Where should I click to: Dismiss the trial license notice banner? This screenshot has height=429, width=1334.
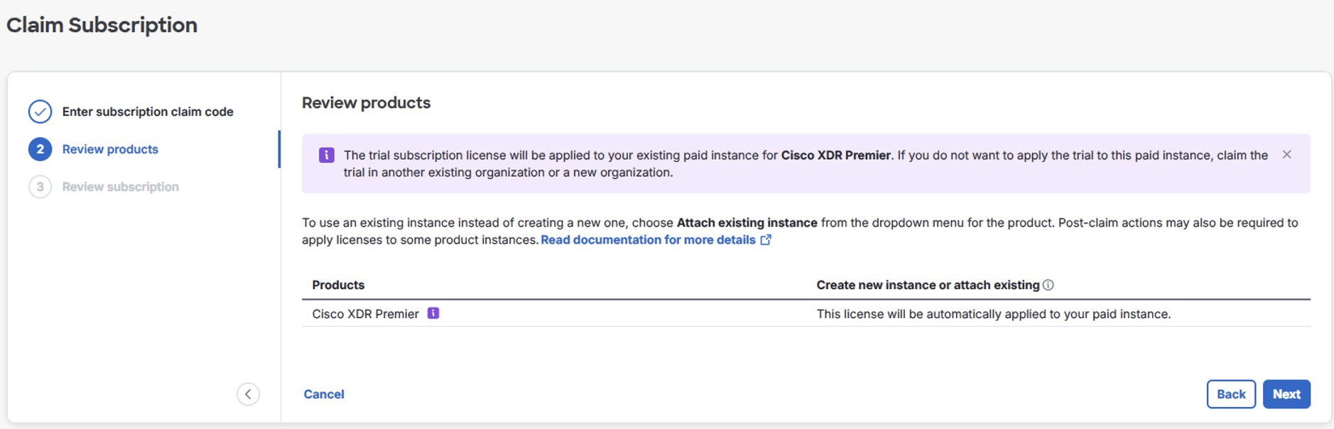coord(1286,155)
